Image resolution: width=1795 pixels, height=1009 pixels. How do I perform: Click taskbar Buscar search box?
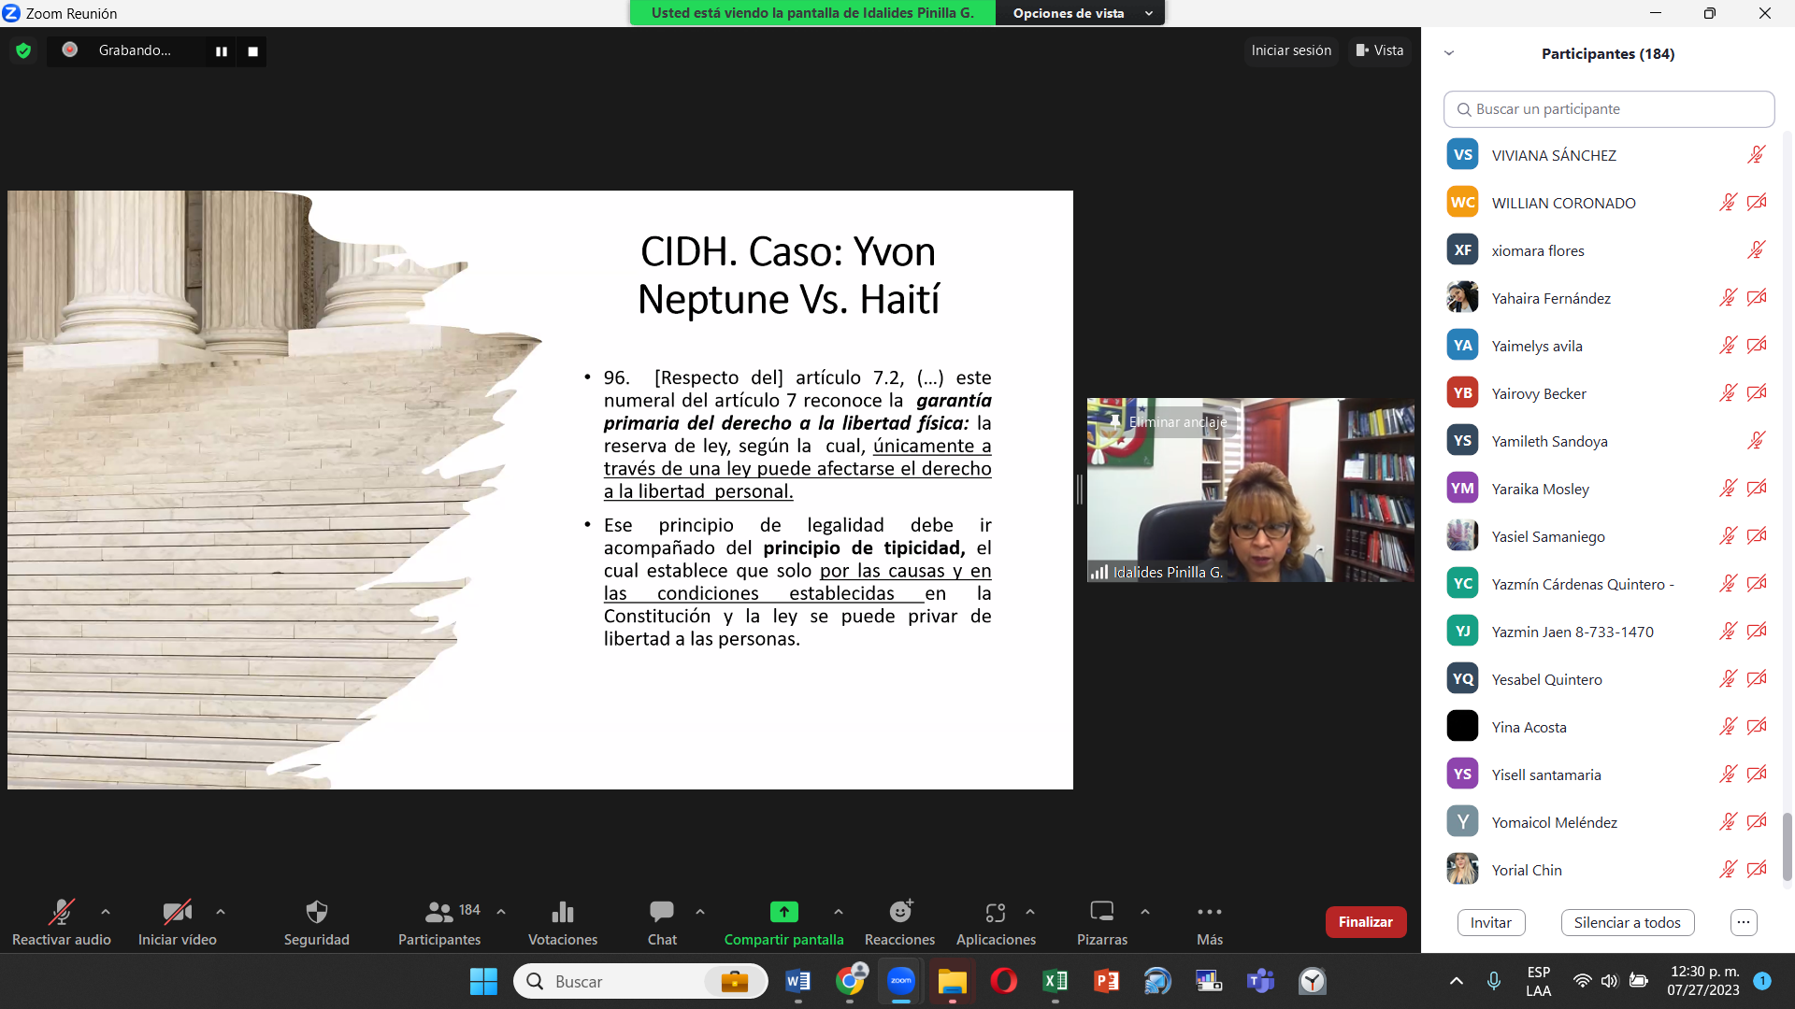pos(640,981)
